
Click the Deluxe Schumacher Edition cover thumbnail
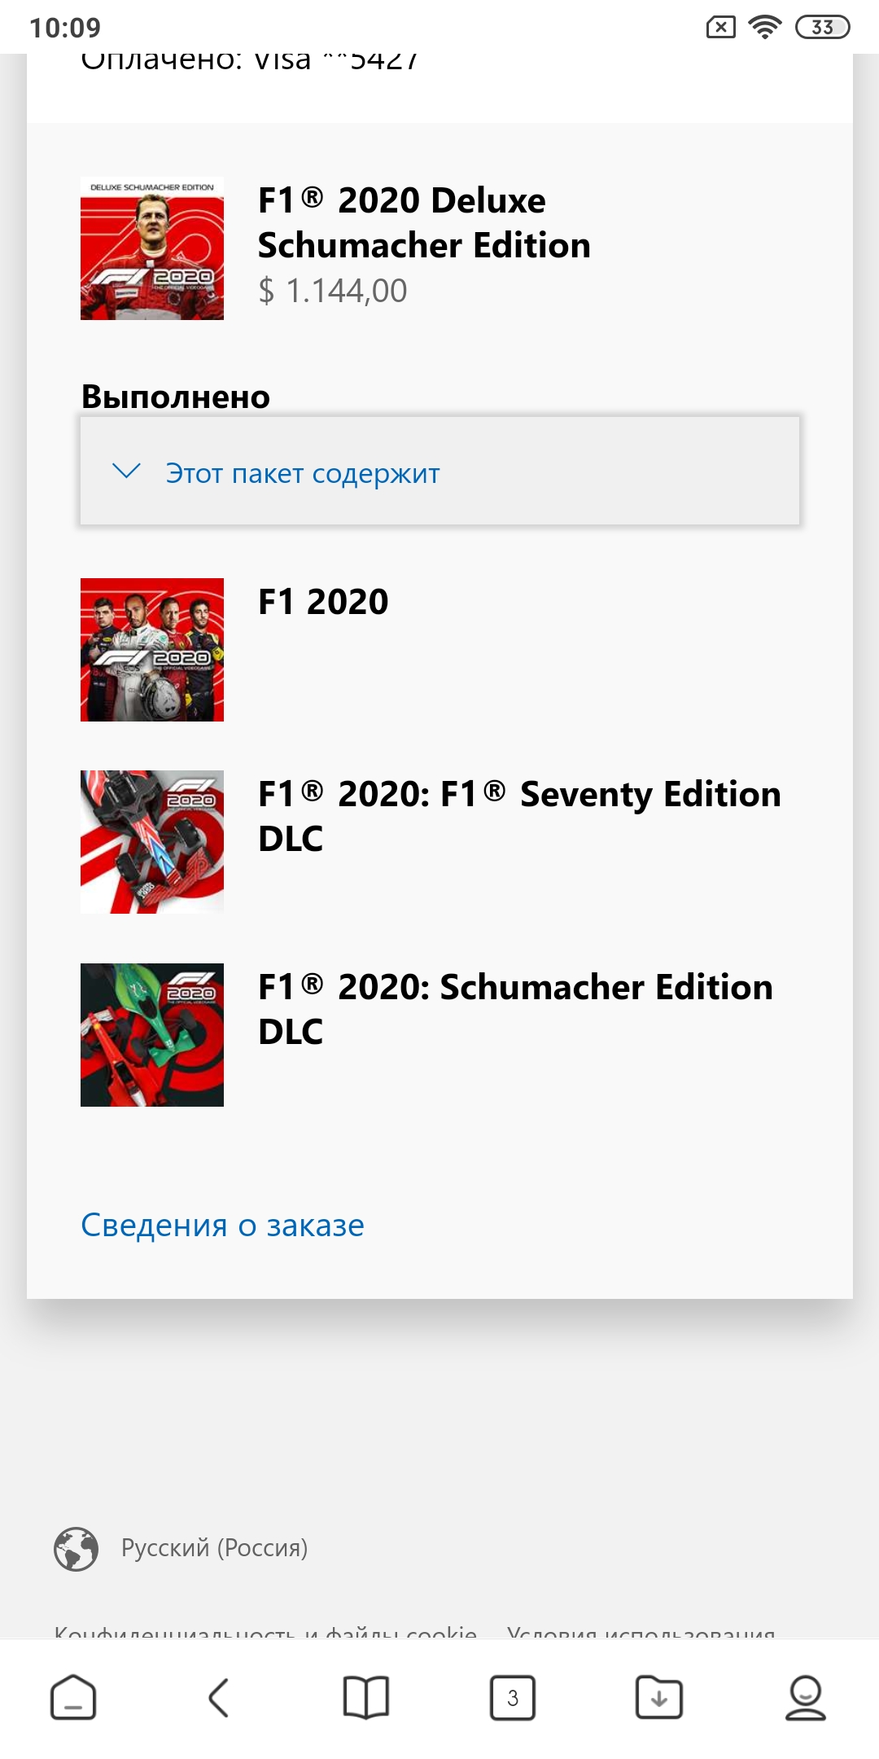[x=152, y=248]
